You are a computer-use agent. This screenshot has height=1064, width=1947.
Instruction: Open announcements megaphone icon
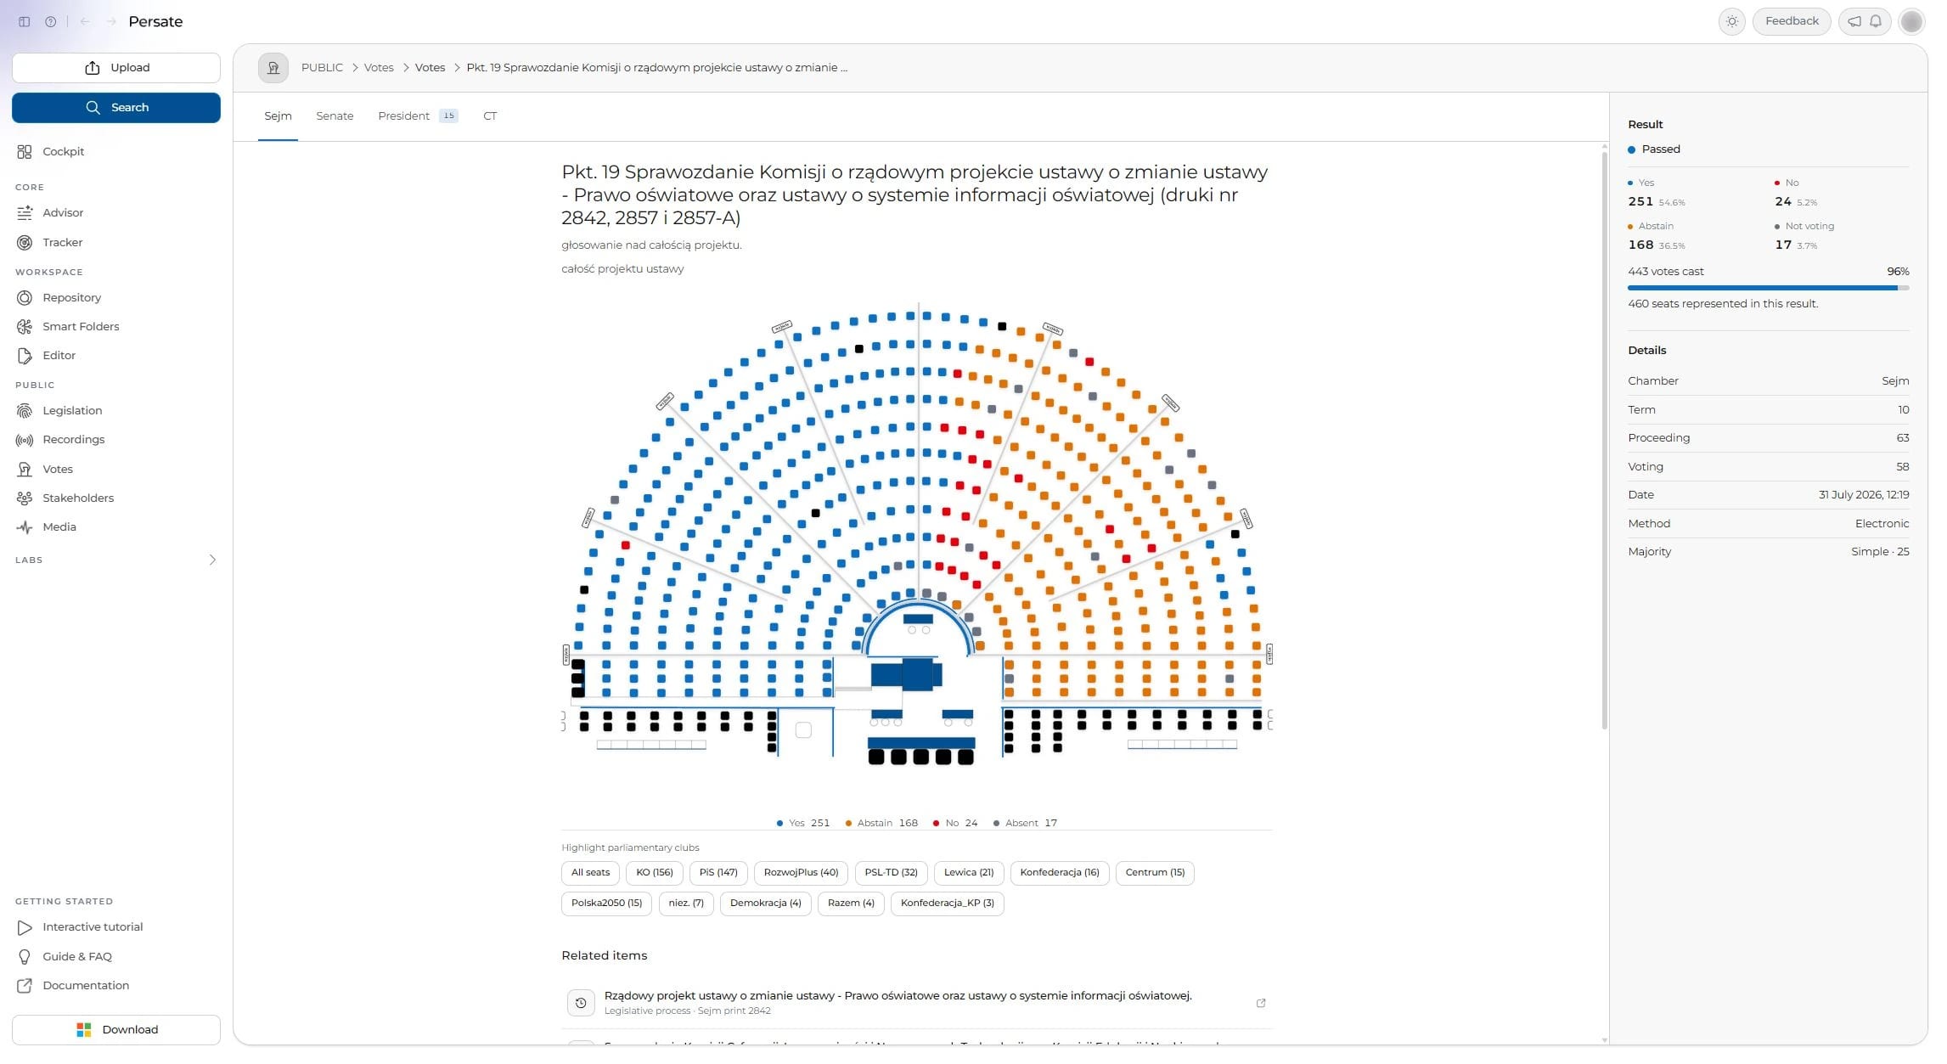(1854, 21)
